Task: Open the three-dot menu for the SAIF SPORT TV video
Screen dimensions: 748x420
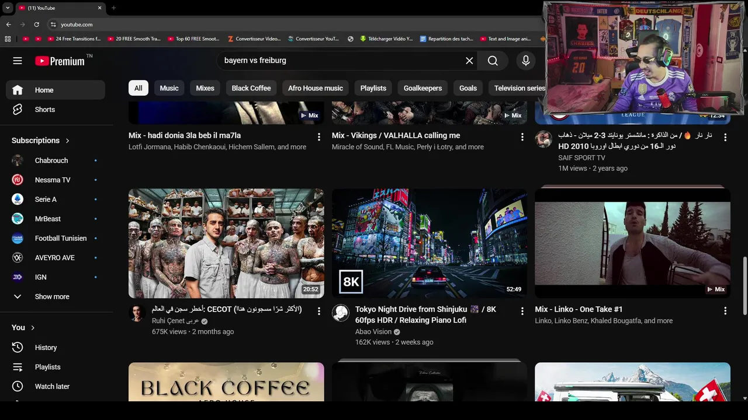Action: pyautogui.click(x=725, y=138)
